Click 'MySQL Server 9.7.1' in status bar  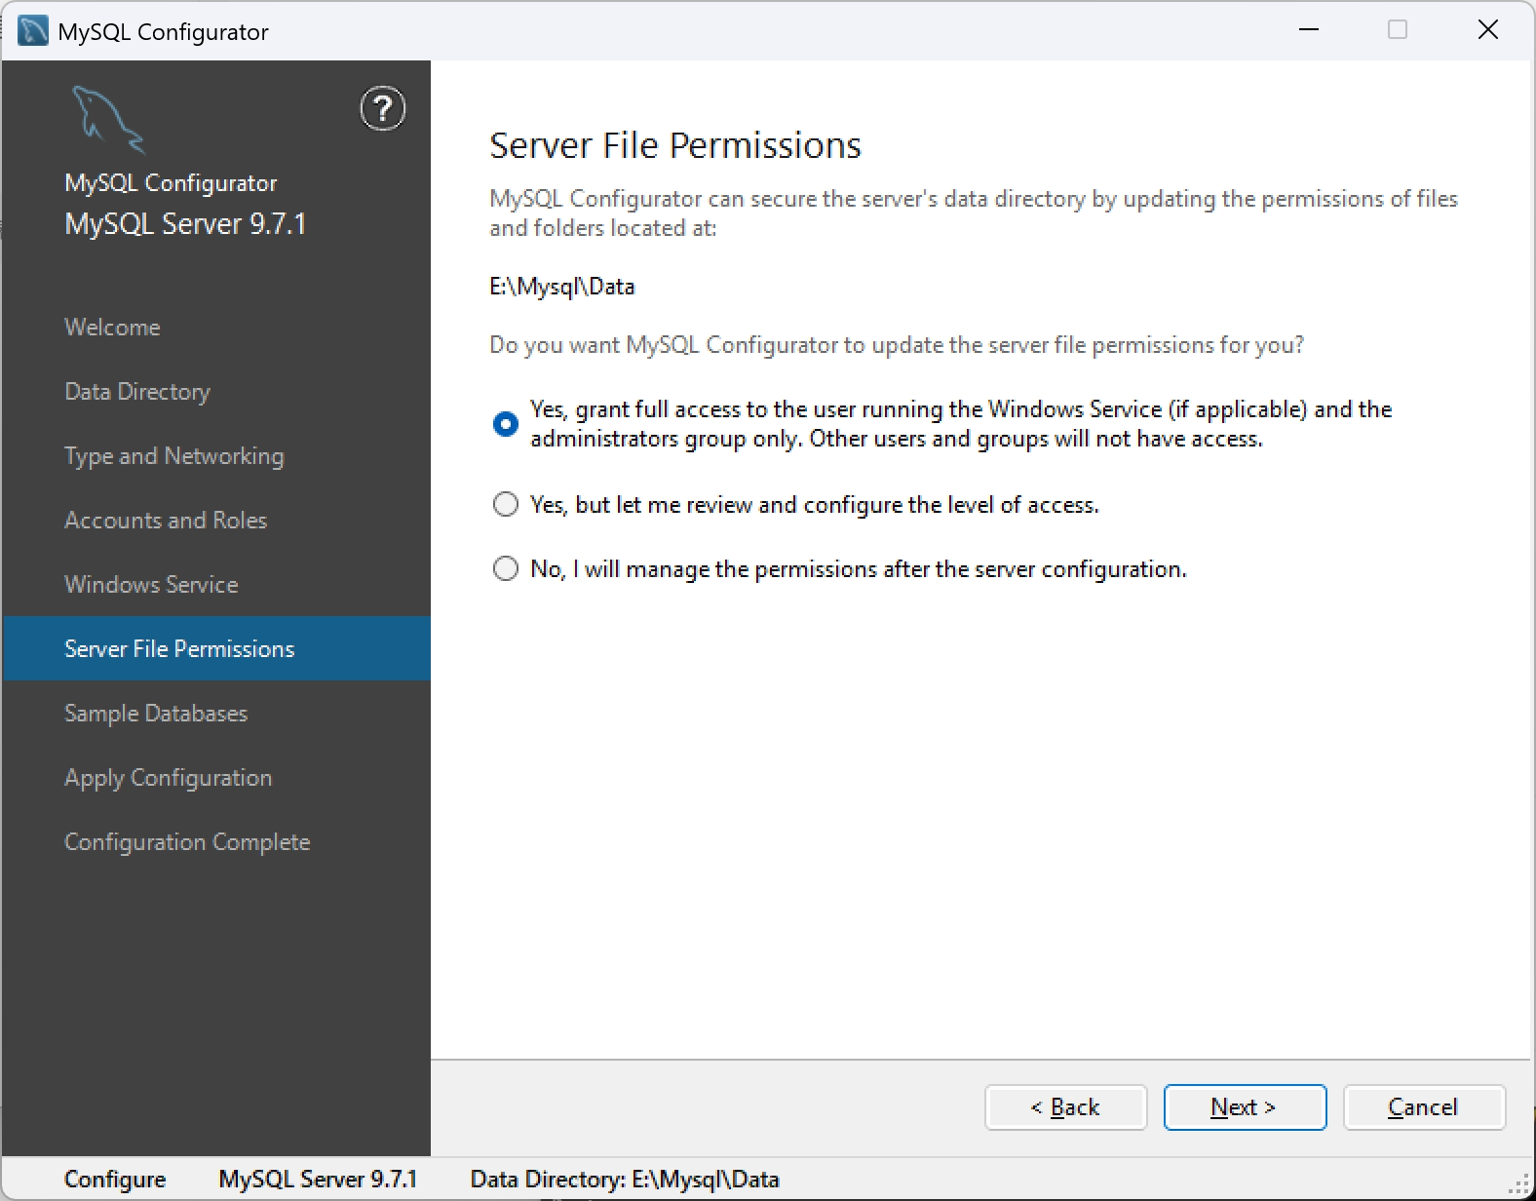click(318, 1180)
